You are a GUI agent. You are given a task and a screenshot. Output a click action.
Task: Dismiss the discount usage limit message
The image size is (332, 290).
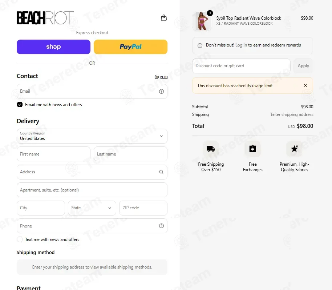[x=305, y=85]
